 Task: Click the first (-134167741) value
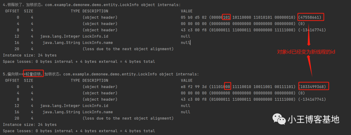pyautogui.click(x=312, y=30)
